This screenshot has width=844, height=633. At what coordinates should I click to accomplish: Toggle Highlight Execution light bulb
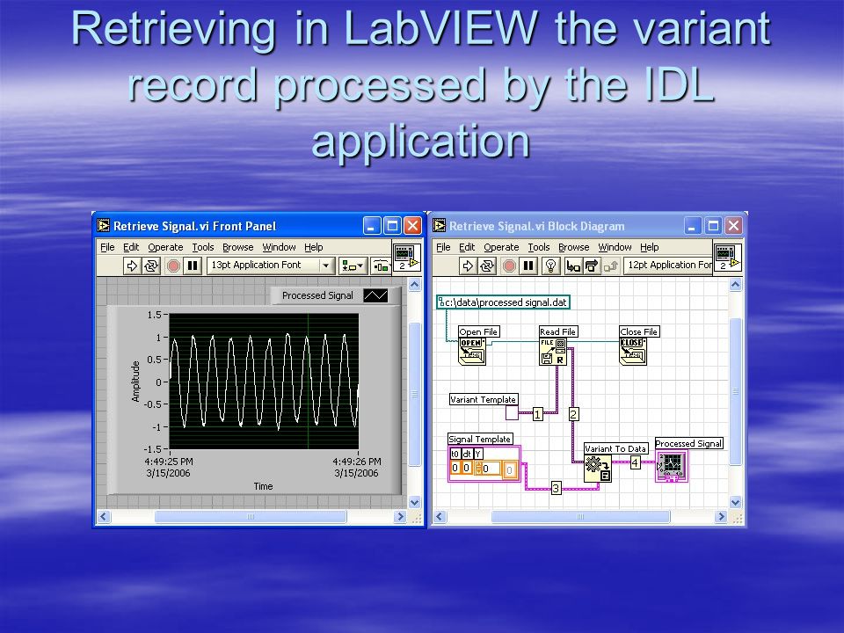point(550,266)
